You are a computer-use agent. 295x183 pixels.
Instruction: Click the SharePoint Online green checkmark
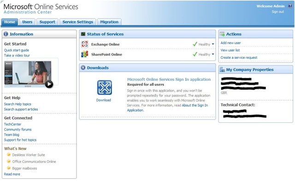coord(195,54)
